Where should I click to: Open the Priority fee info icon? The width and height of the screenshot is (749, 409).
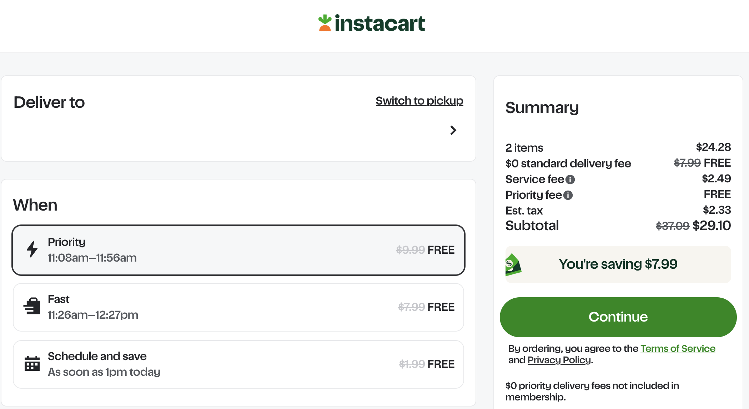click(x=568, y=195)
